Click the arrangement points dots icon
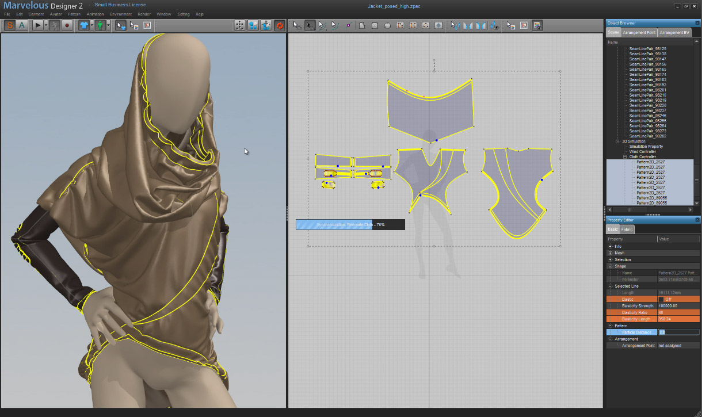The width and height of the screenshot is (702, 417). pos(240,25)
